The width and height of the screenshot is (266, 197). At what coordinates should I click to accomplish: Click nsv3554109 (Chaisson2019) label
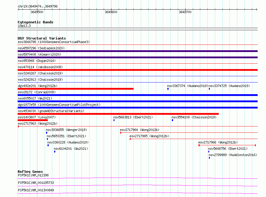point(194,117)
